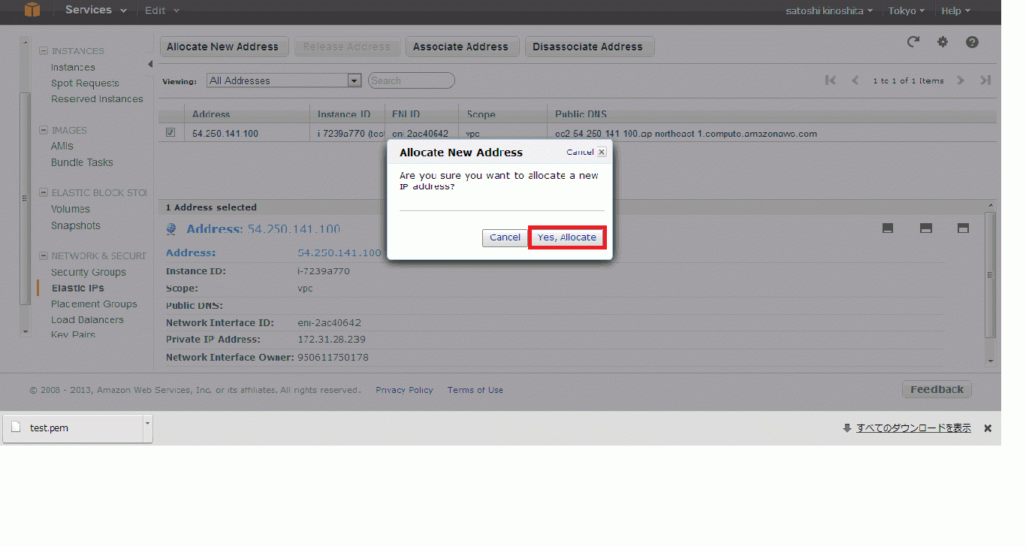Open test.pem download options arrow
Viewport: 1026px width, 547px height.
point(147,428)
